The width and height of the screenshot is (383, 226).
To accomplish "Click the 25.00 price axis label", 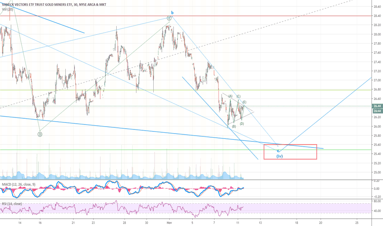I will pyautogui.click(x=377, y=172).
